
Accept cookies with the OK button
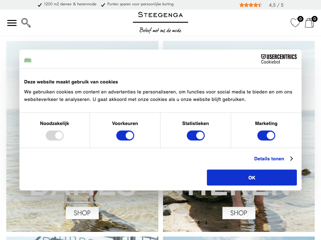pos(252,177)
